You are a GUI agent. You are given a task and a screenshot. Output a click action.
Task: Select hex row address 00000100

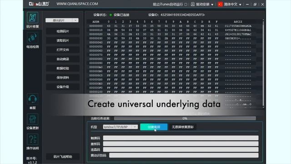96,92
